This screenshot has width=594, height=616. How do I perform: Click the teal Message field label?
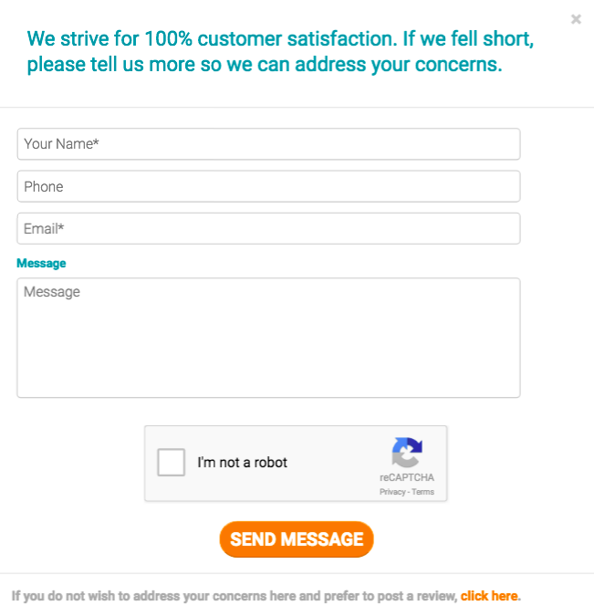41,263
